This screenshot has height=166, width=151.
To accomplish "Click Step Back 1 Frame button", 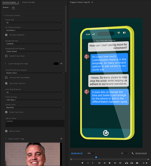I will (x=105, y=163).
